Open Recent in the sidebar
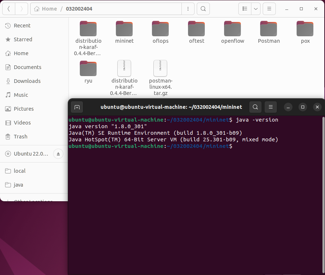Image resolution: width=325 pixels, height=275 pixels. tap(34, 26)
